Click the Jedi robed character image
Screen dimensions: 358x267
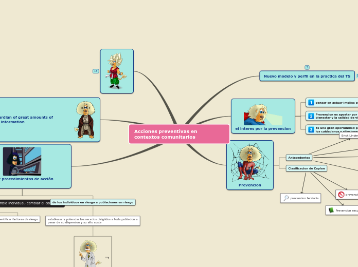tap(85, 120)
